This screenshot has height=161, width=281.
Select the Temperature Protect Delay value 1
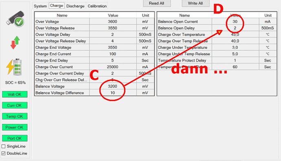pos(235,60)
